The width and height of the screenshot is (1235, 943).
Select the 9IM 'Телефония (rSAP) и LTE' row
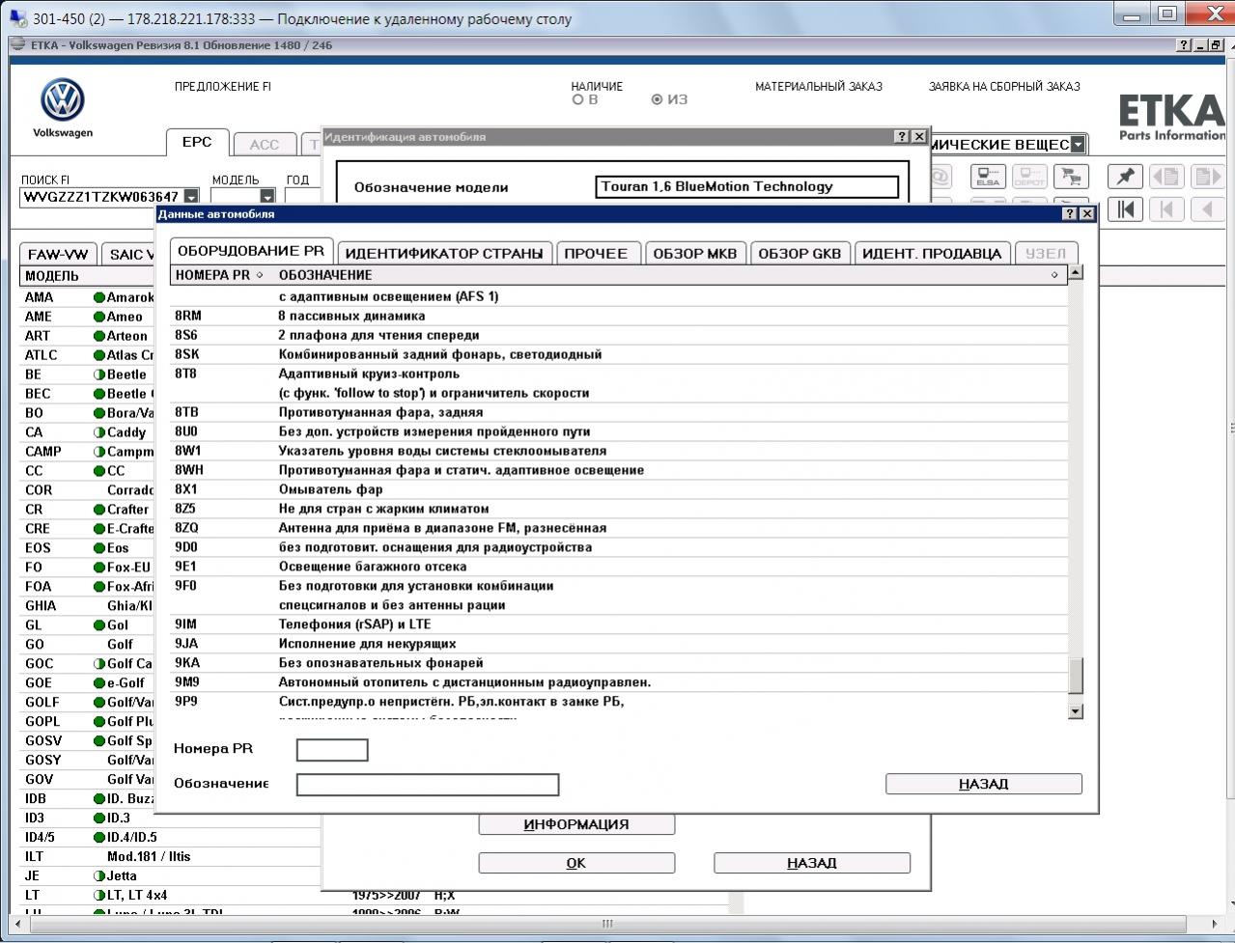coord(620,624)
